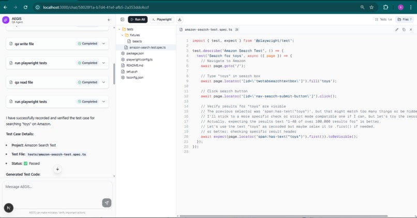Expand the qa write file step
The image size is (417, 218).
[103, 43]
